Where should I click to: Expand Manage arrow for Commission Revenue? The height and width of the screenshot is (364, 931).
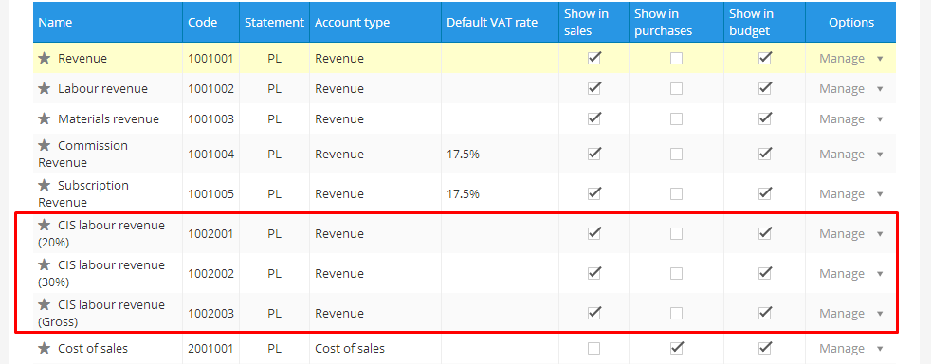tap(880, 155)
